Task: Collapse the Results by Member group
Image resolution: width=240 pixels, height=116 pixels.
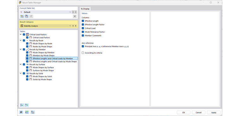Action: click(x=21, y=49)
